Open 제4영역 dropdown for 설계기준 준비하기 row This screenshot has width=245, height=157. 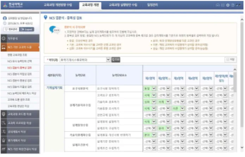(x=192, y=142)
